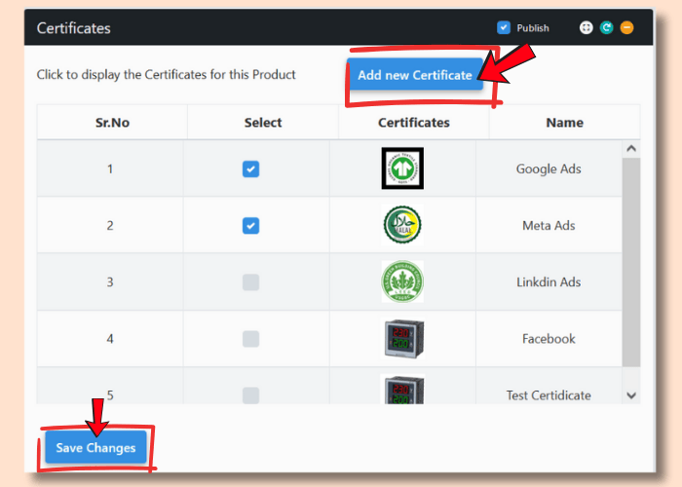Click the teal refresh icon in header
The height and width of the screenshot is (487, 682).
pos(606,28)
